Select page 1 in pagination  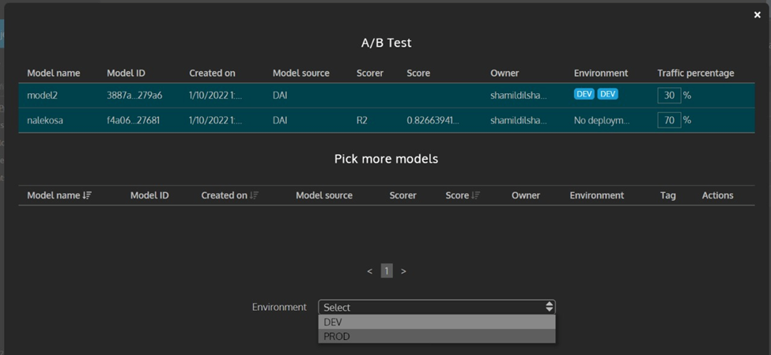387,271
